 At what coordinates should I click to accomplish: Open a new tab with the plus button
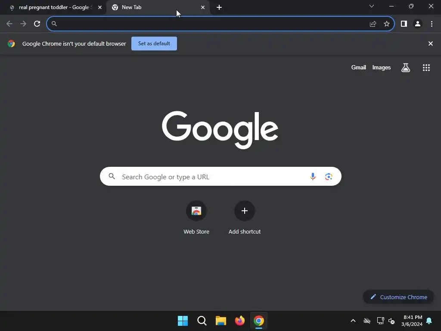[x=219, y=7]
